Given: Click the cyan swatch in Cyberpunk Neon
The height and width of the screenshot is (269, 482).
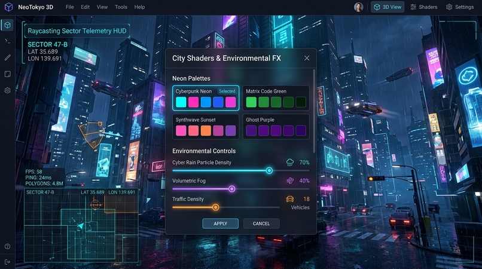Looking at the screenshot, I should 181,102.
